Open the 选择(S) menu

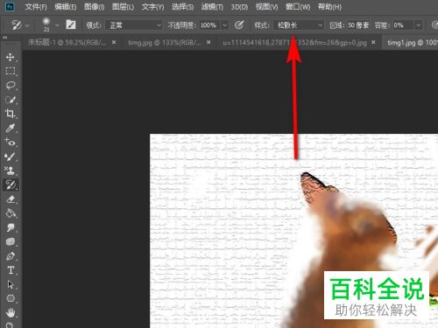pyautogui.click(x=182, y=7)
